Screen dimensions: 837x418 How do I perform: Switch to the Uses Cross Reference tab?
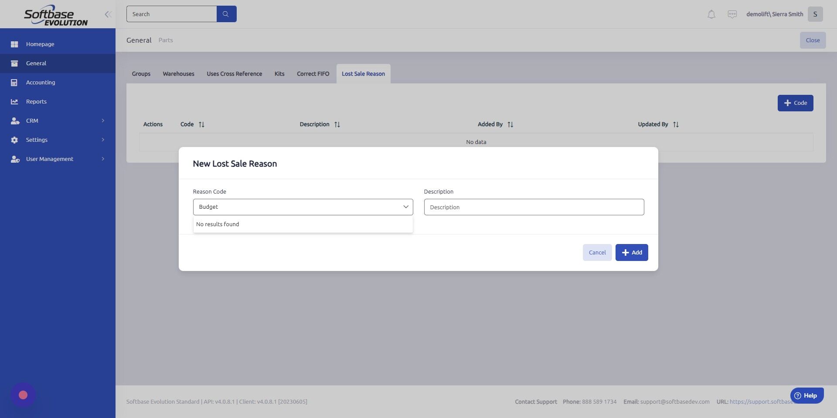tap(234, 74)
